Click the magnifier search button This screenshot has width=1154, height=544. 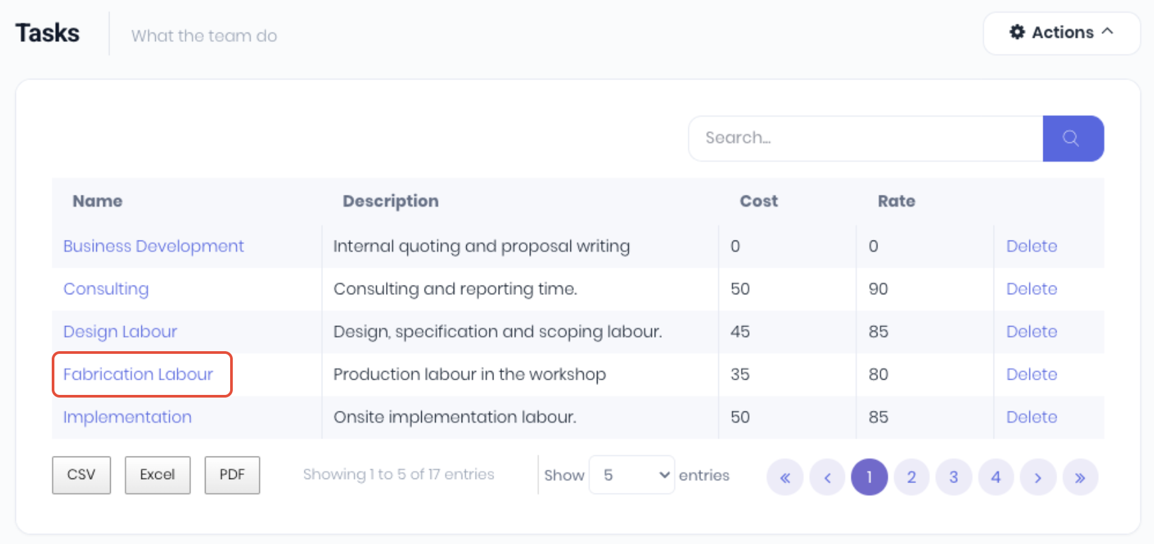click(1072, 138)
